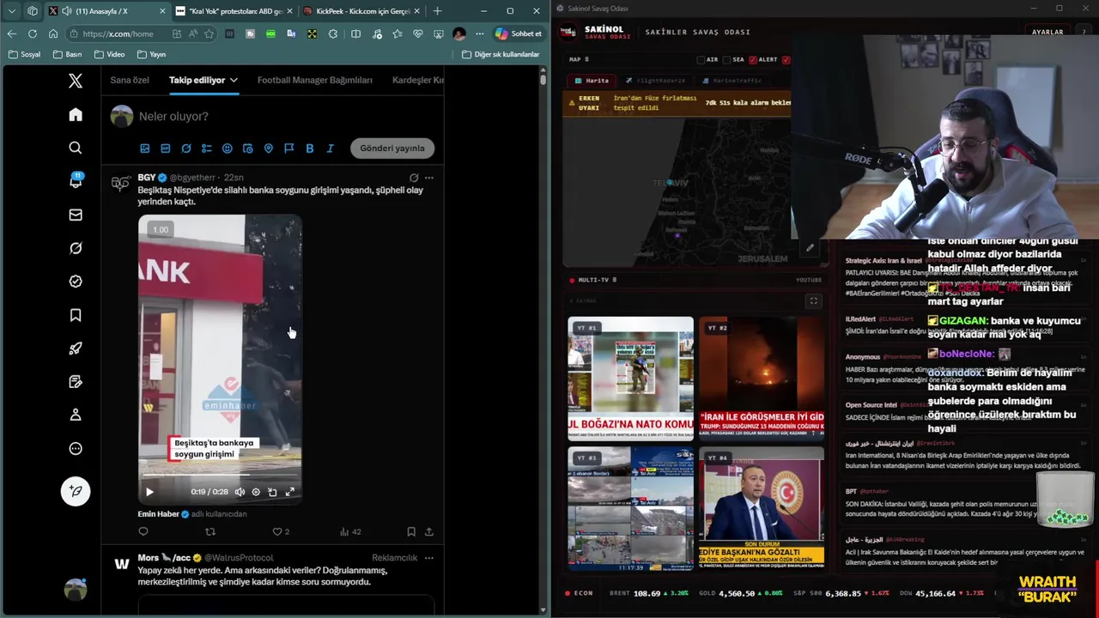1099x618 pixels.
Task: Open the Sosyal bookmarks folder
Action: point(24,54)
